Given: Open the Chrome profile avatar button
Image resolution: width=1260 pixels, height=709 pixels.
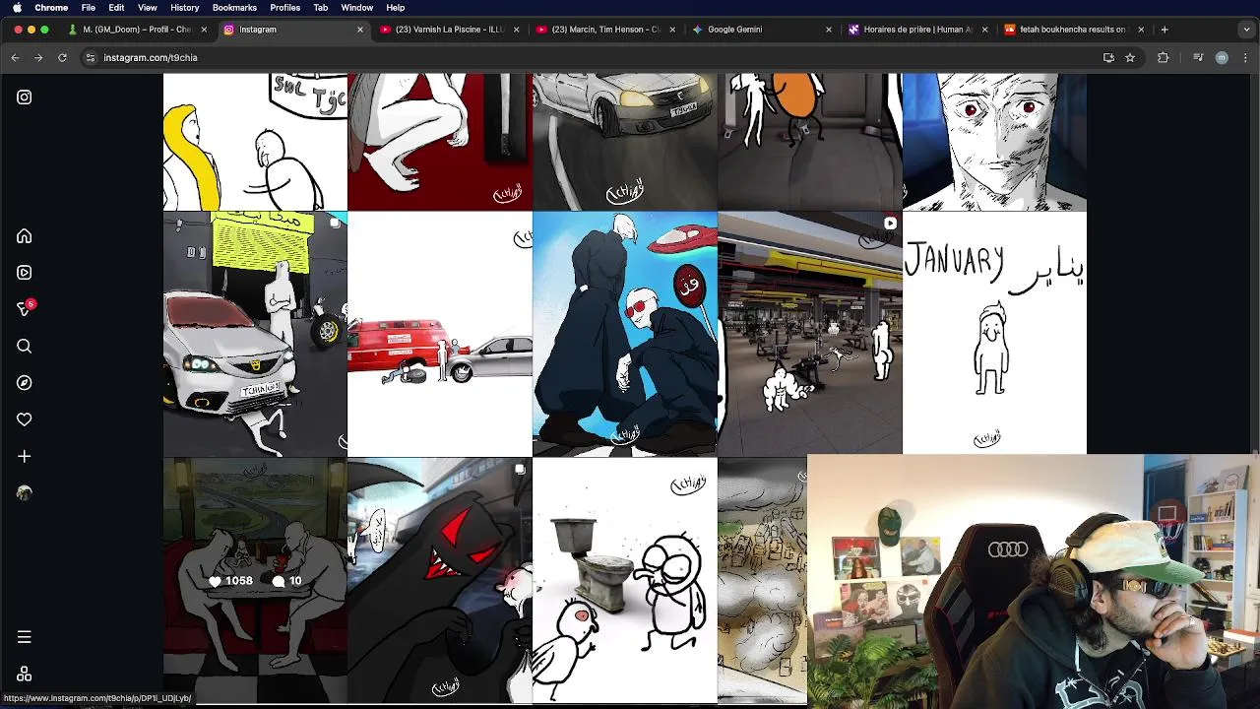Looking at the screenshot, I should point(1222,58).
